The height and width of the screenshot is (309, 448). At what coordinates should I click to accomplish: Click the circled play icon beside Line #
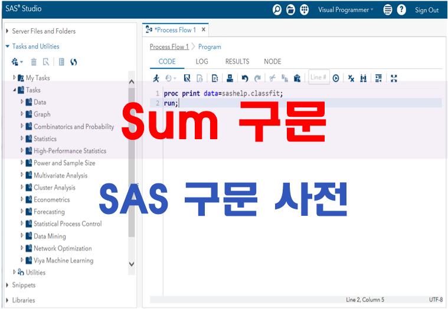(x=336, y=78)
